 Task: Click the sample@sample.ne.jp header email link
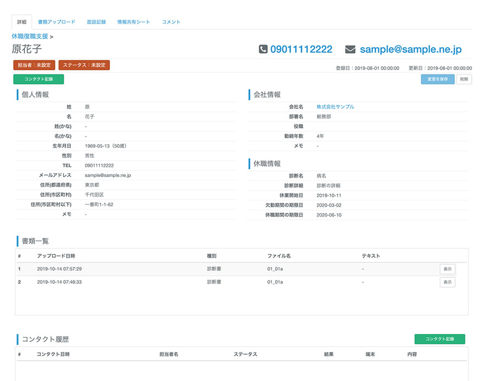pyautogui.click(x=411, y=49)
